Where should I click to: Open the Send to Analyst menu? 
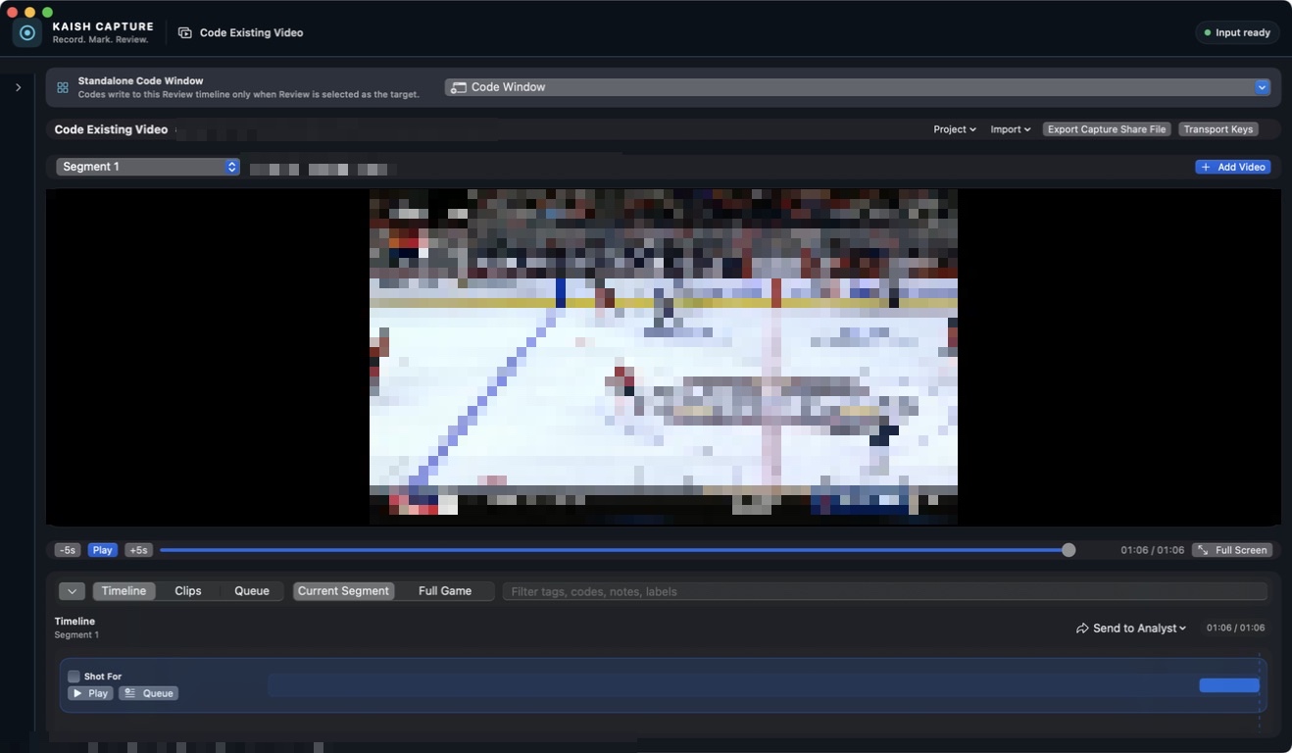[x=1131, y=628]
